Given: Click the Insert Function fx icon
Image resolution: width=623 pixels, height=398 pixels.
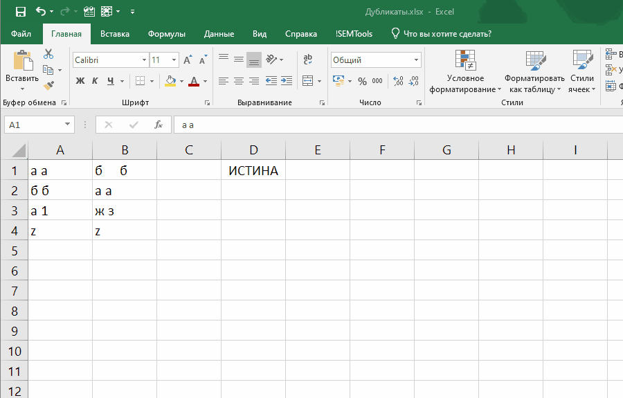Looking at the screenshot, I should pyautogui.click(x=159, y=125).
